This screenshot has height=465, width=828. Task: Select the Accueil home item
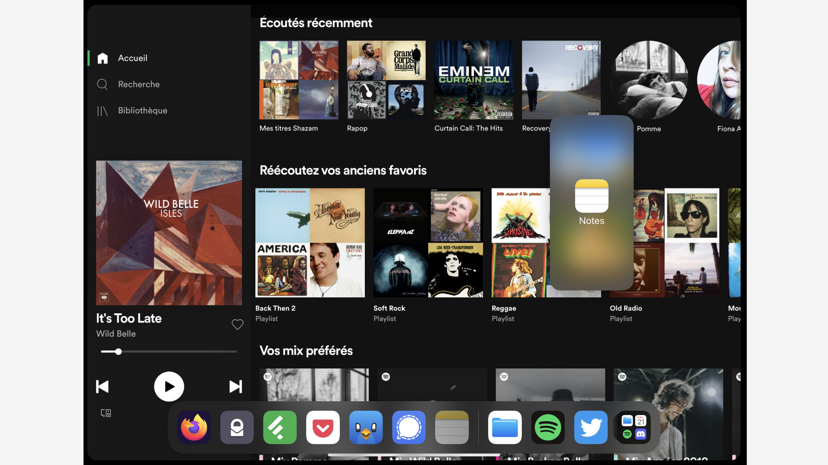tap(132, 58)
